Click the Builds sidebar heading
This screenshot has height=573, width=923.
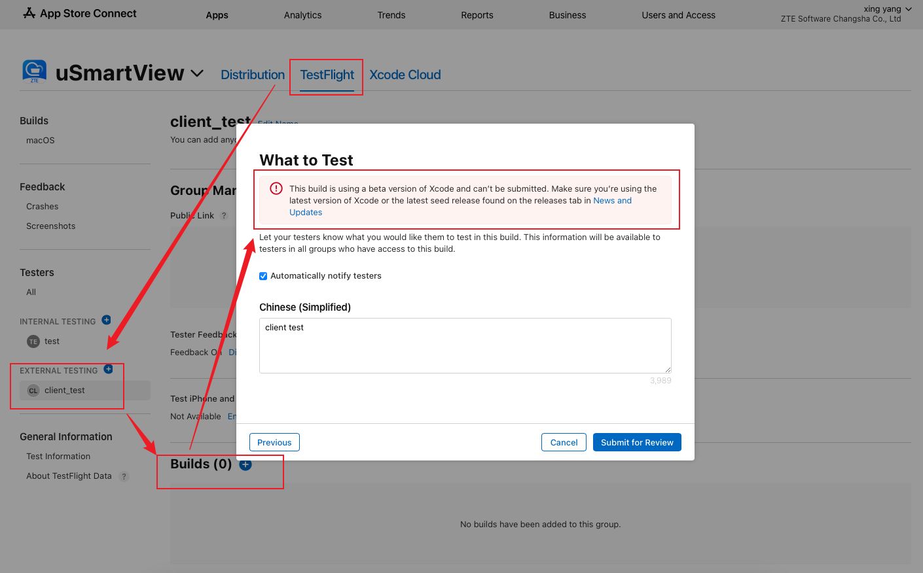click(x=34, y=121)
